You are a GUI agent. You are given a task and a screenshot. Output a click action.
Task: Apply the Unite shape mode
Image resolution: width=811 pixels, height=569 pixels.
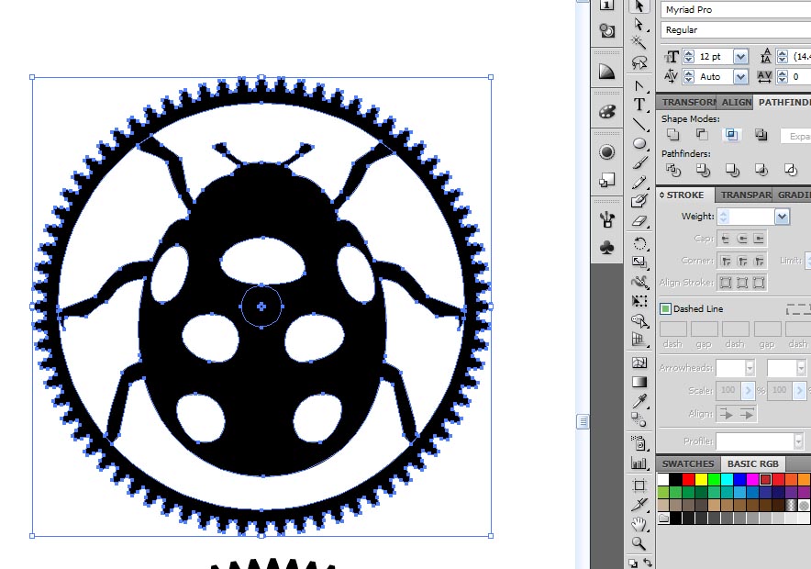point(672,135)
